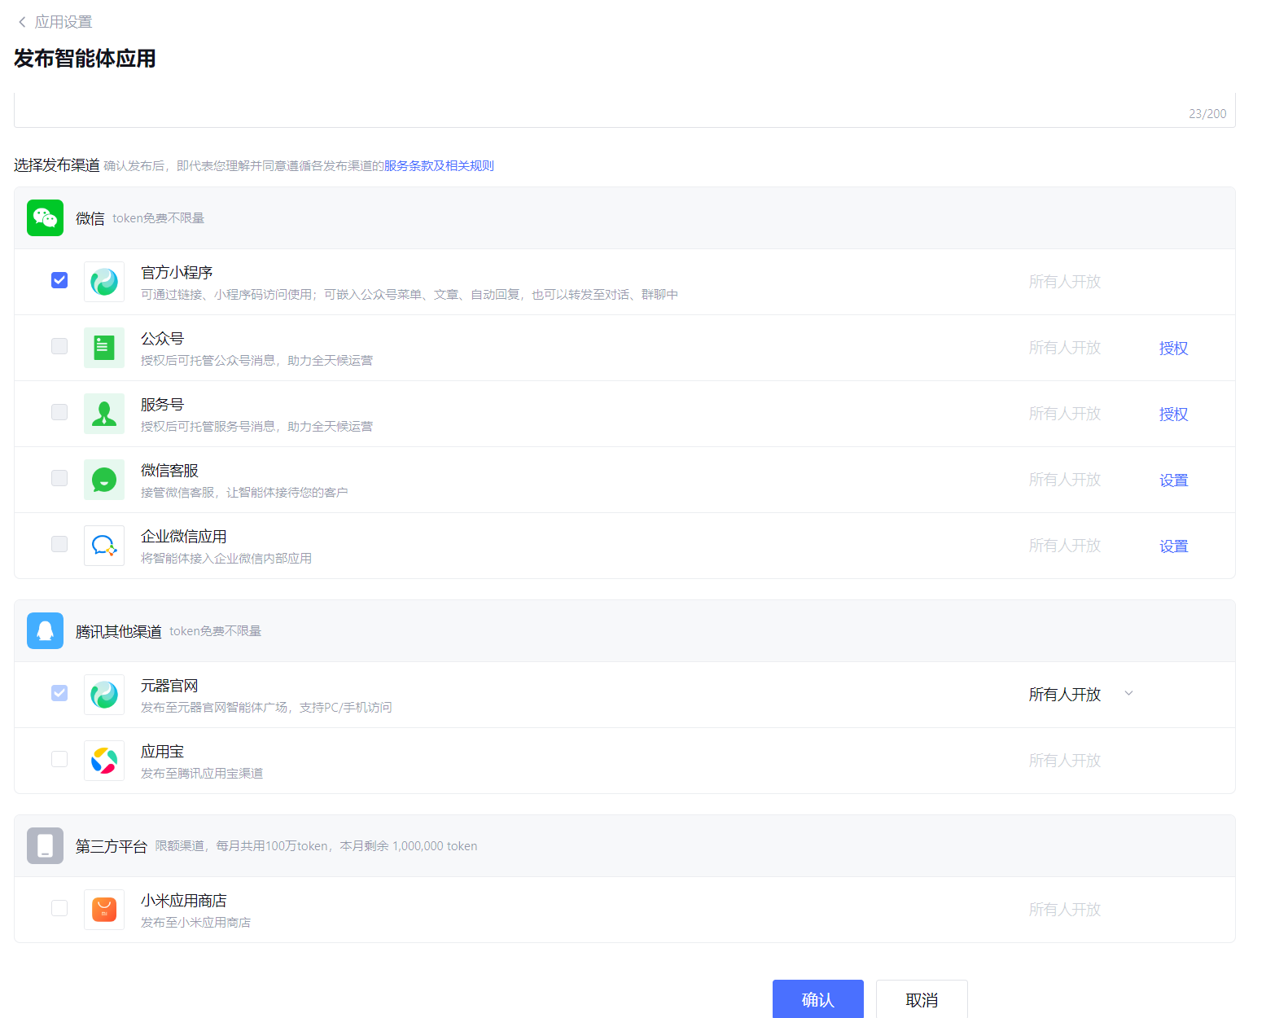Open 服务条款及相关规则 link
The width and height of the screenshot is (1266, 1018).
point(440,165)
